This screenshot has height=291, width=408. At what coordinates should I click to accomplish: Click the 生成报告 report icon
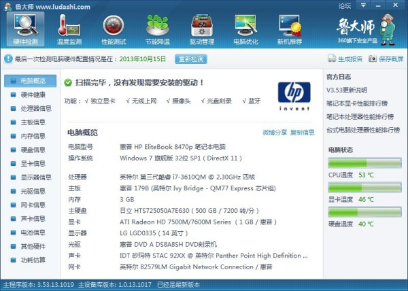click(332, 58)
